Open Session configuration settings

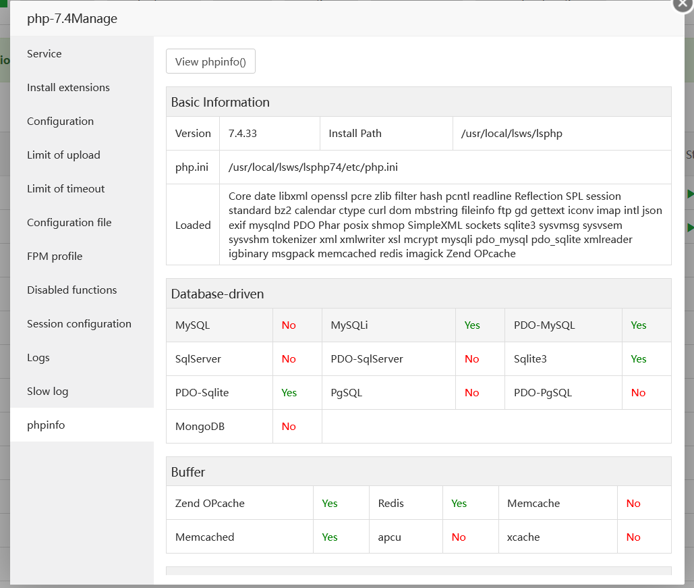click(x=79, y=323)
